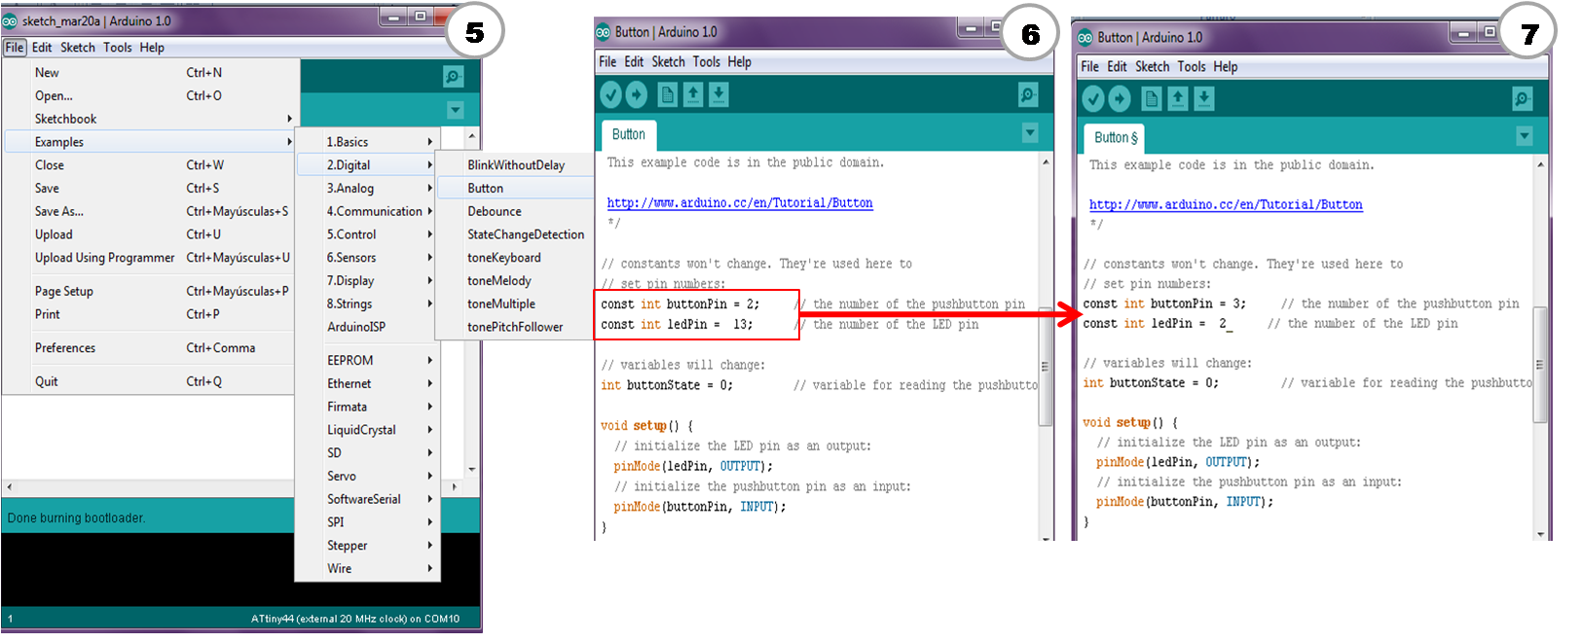Choose New from the File menu
1582x642 pixels.
tap(149, 73)
